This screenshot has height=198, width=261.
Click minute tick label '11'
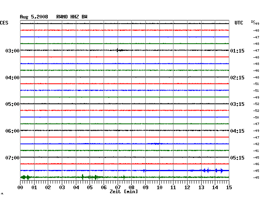tap(173, 188)
